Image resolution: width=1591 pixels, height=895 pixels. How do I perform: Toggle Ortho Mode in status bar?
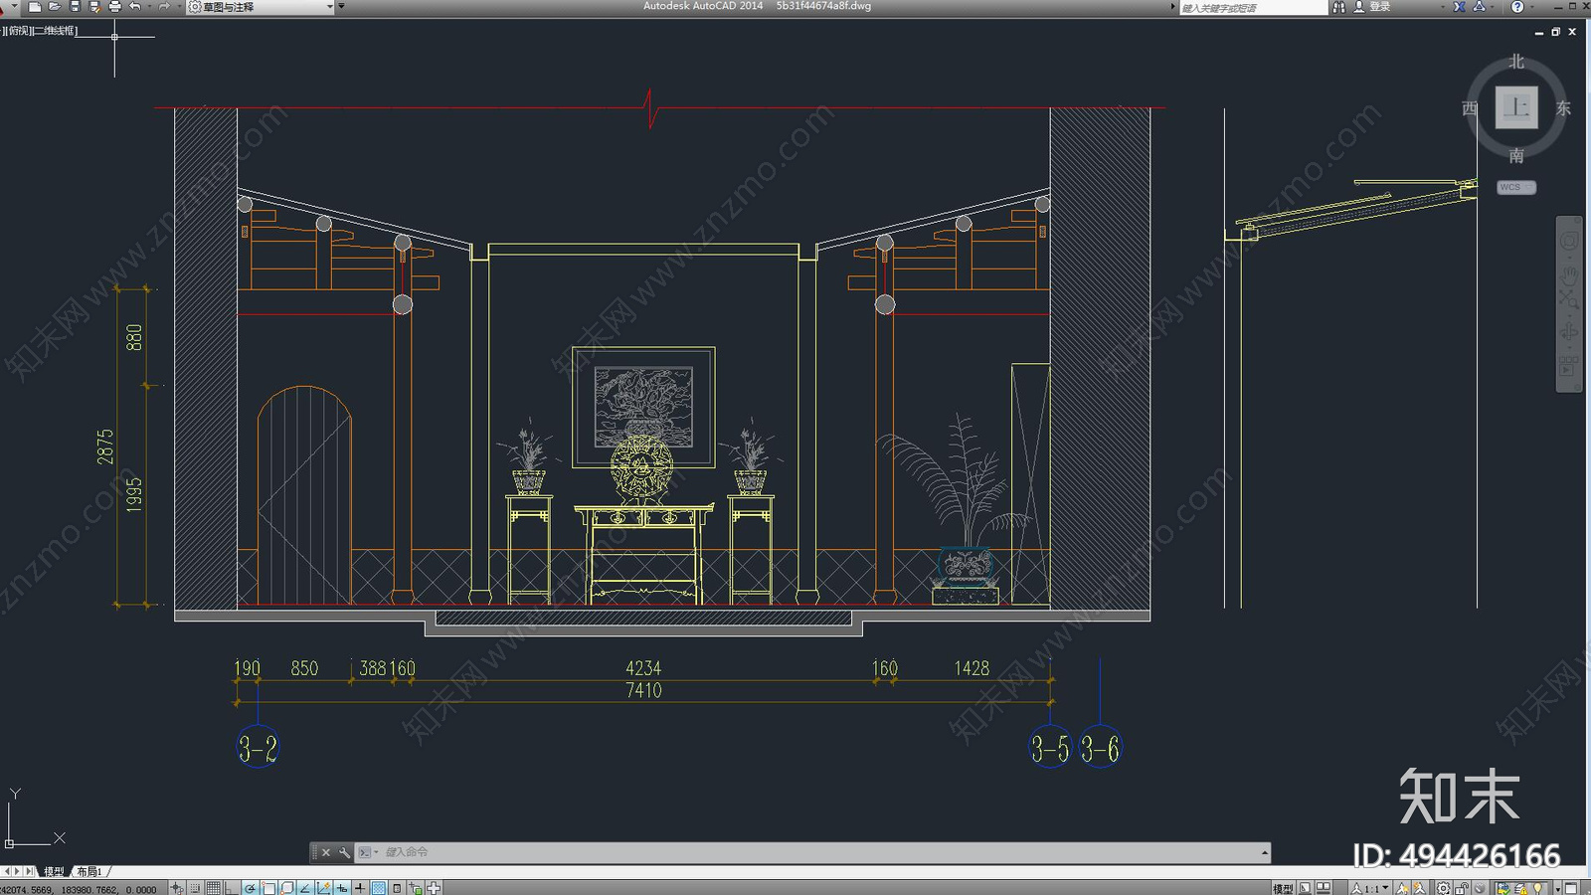pyautogui.click(x=232, y=888)
